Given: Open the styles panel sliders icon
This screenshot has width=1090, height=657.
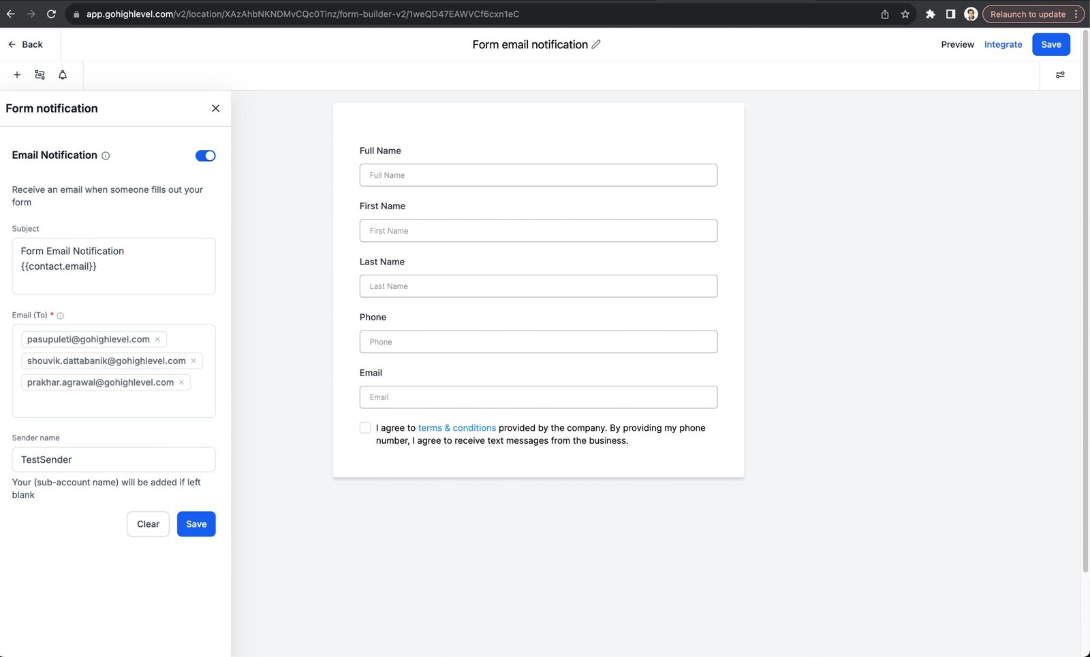Looking at the screenshot, I should 1060,75.
